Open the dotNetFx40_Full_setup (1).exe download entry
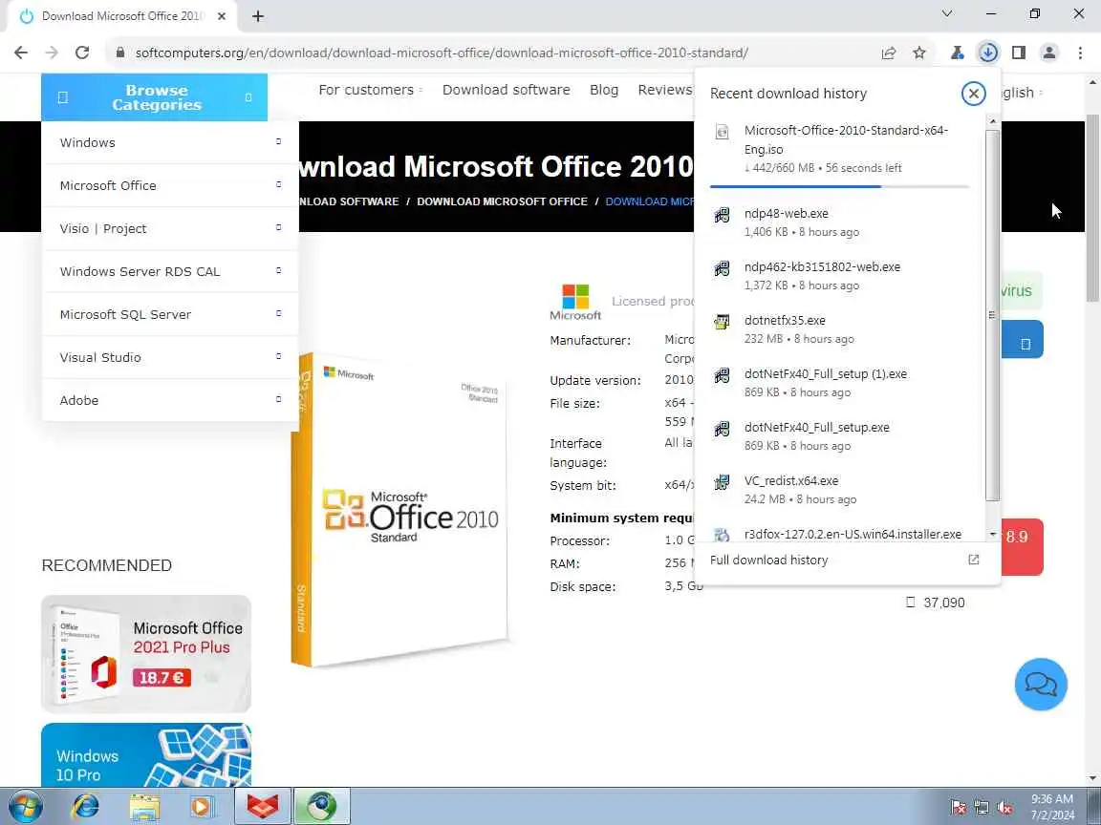The width and height of the screenshot is (1101, 825). click(x=839, y=382)
